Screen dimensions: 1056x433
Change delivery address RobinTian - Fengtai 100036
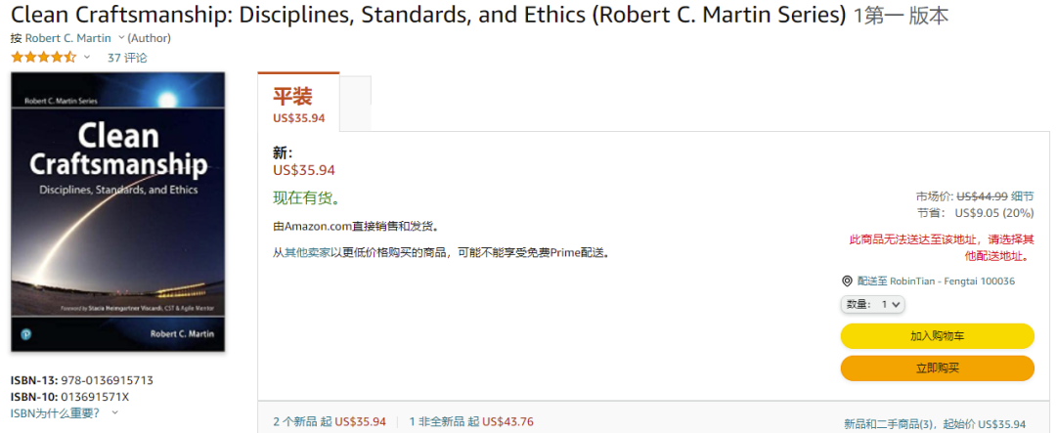pyautogui.click(x=936, y=281)
